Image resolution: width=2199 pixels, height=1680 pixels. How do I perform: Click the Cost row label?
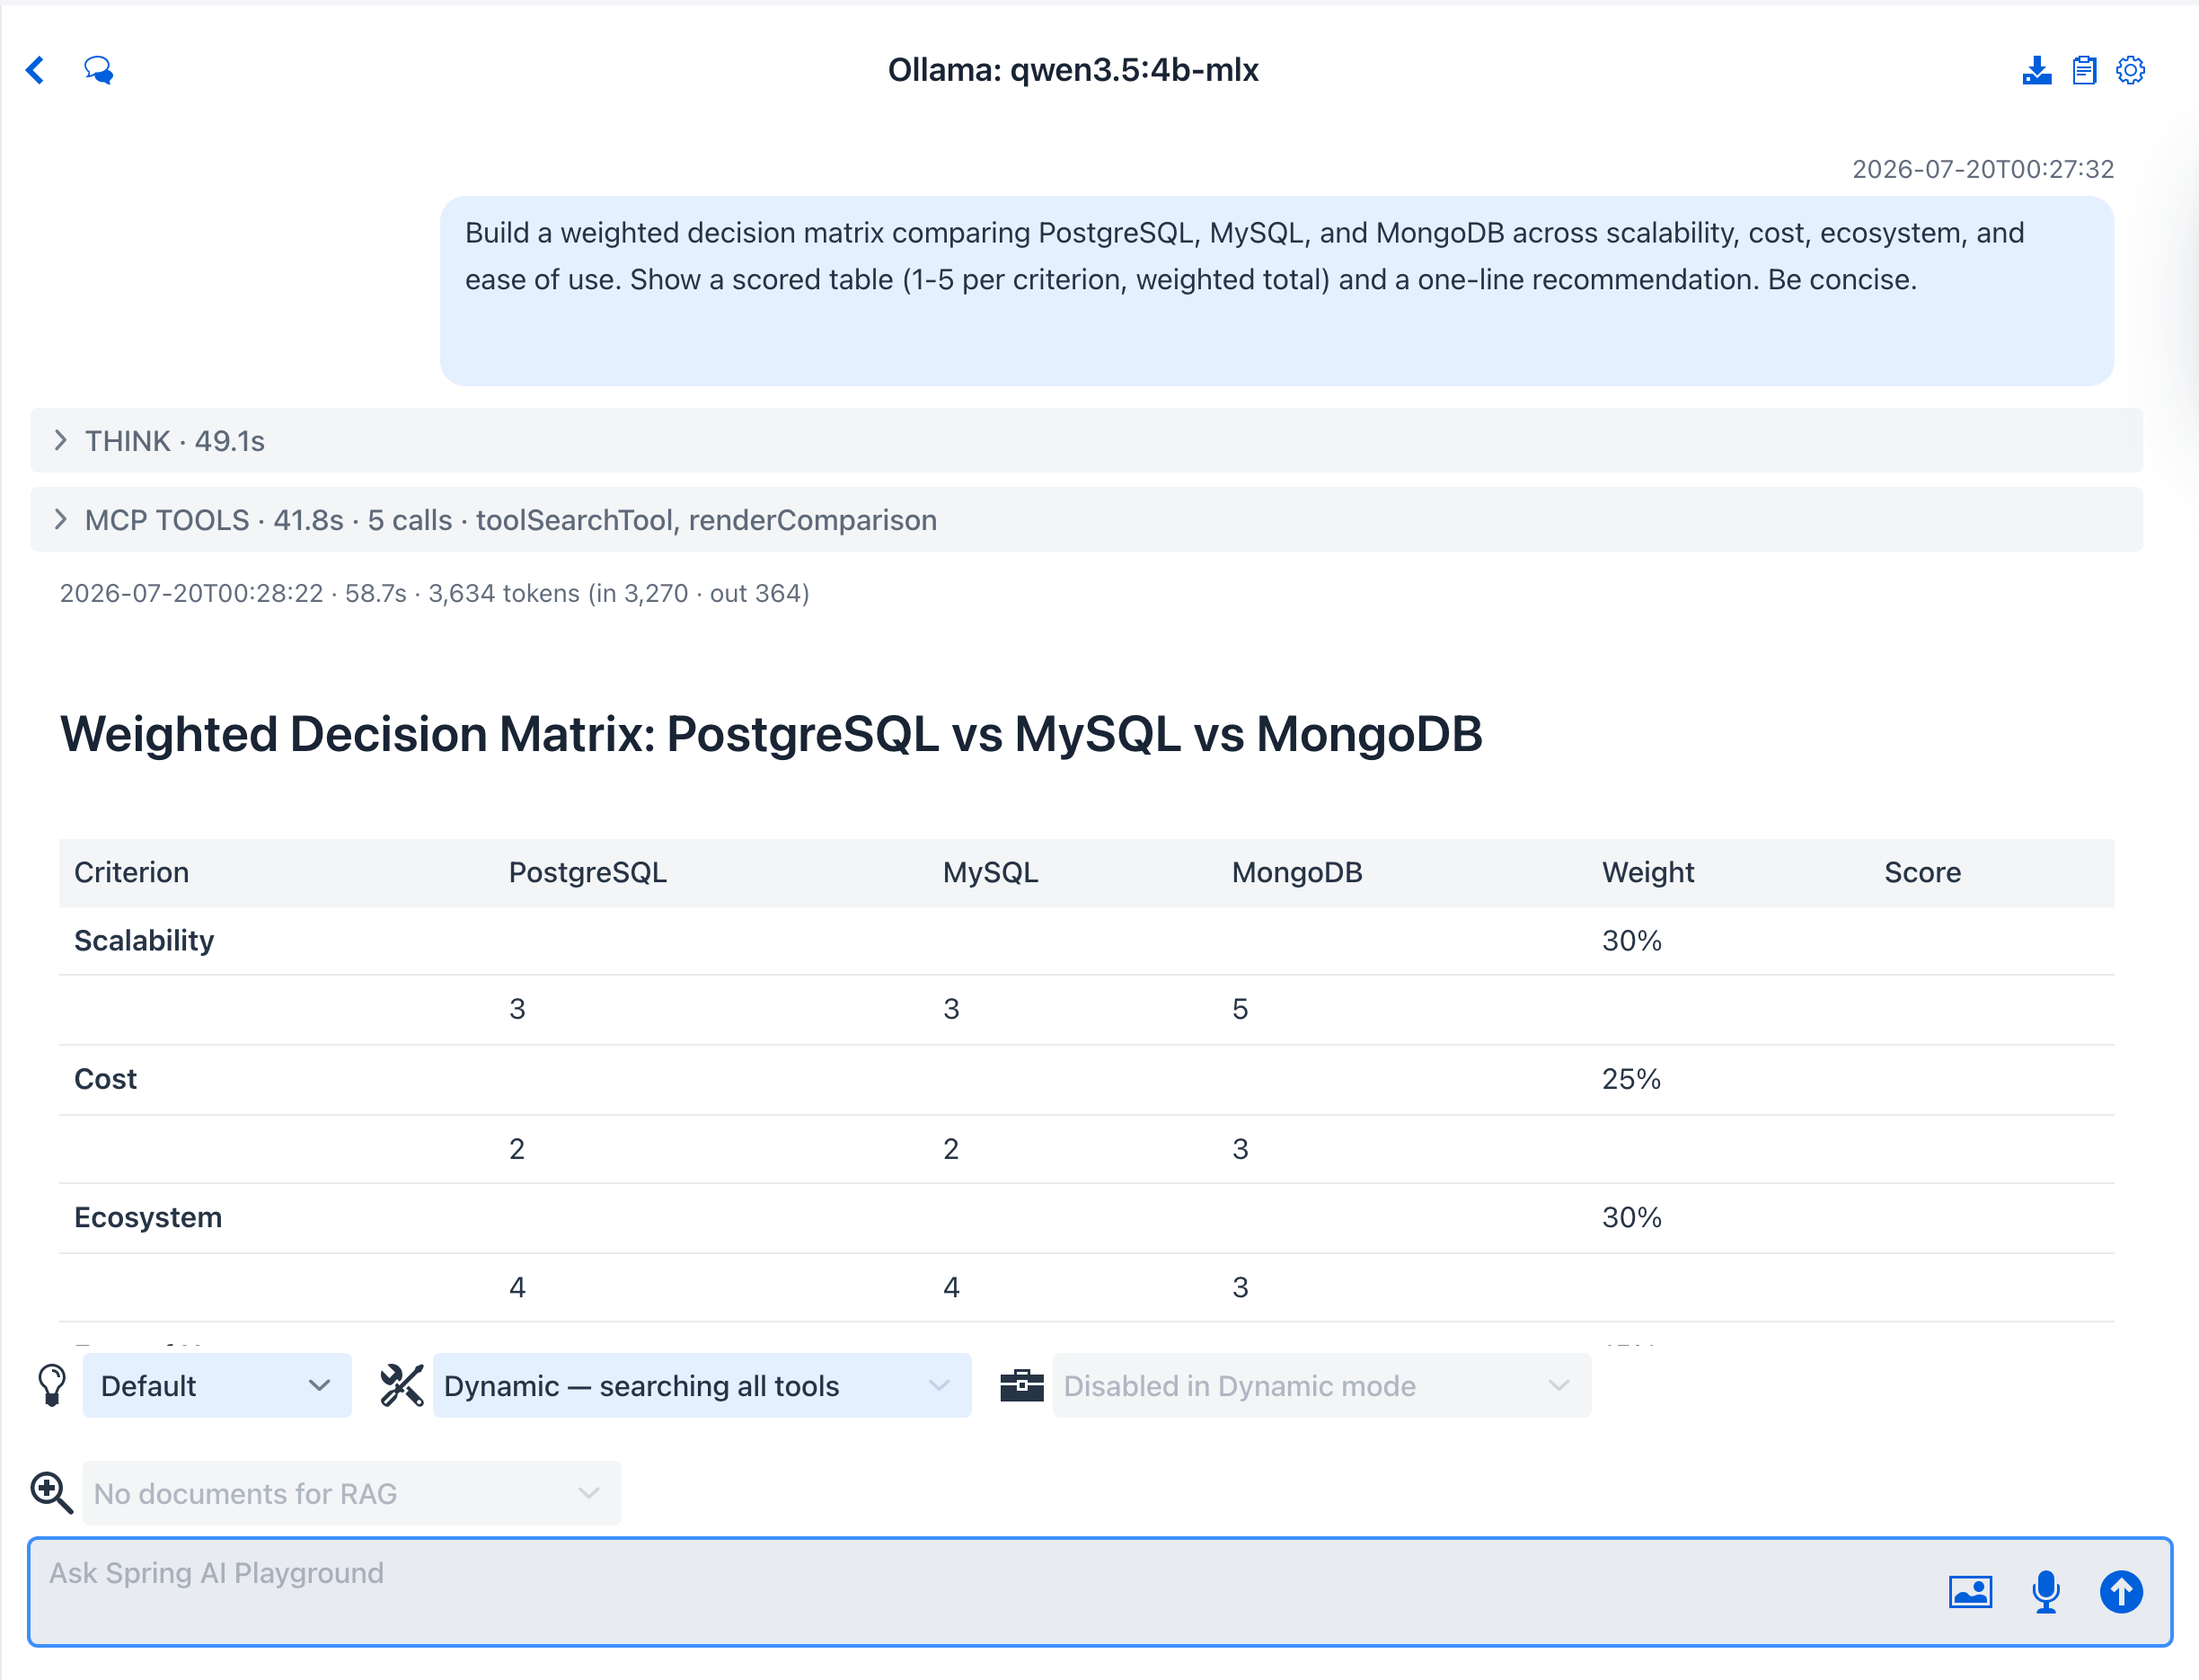coord(105,1079)
